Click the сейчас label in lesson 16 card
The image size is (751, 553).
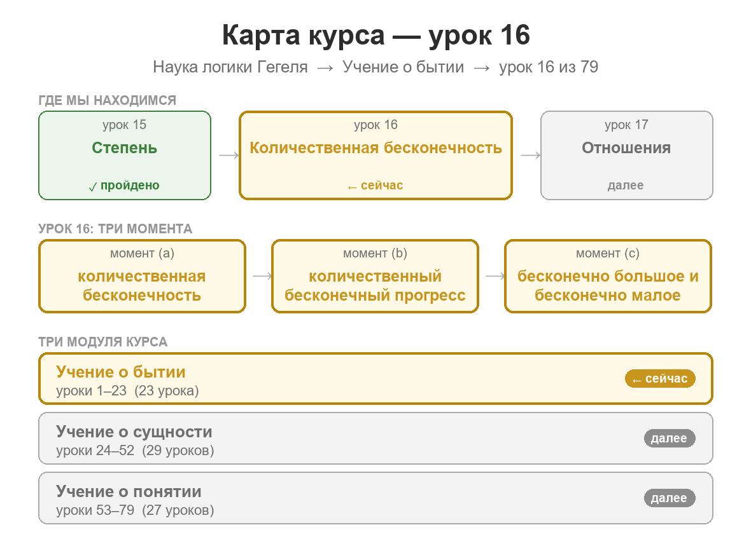click(x=375, y=186)
